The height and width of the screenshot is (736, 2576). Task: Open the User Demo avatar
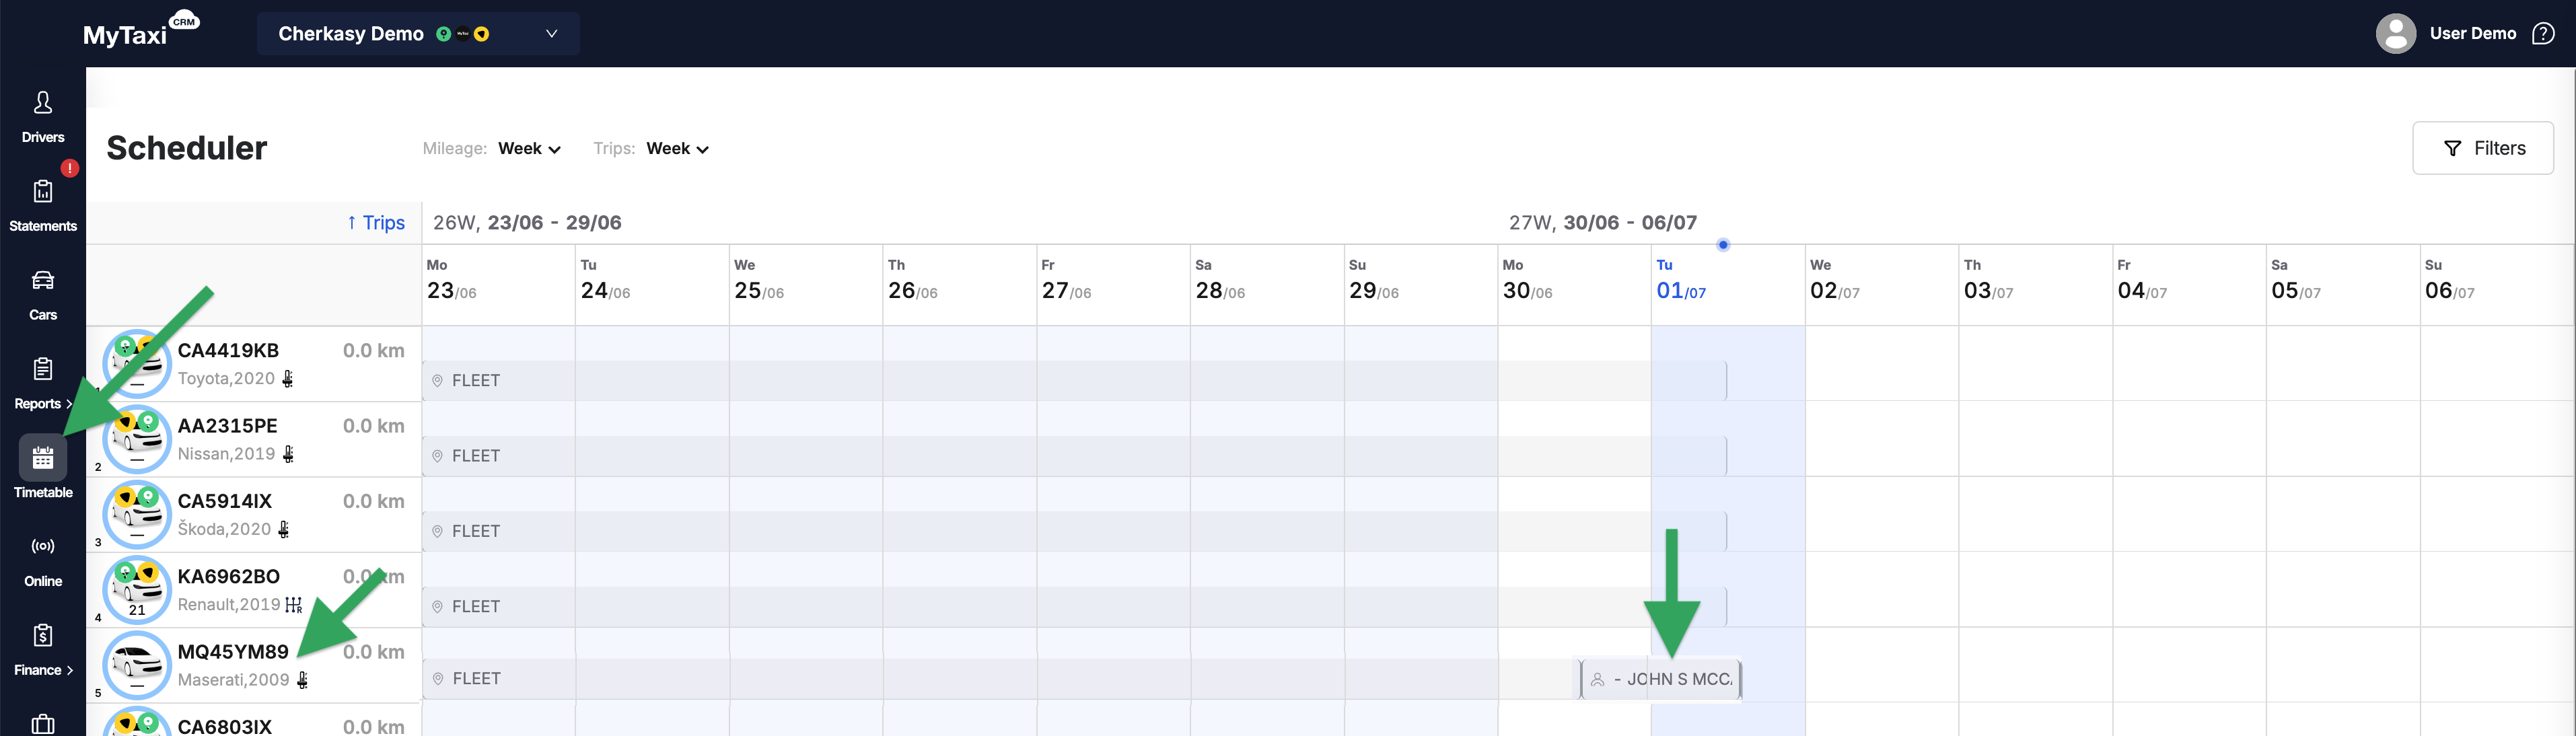tap(2395, 34)
